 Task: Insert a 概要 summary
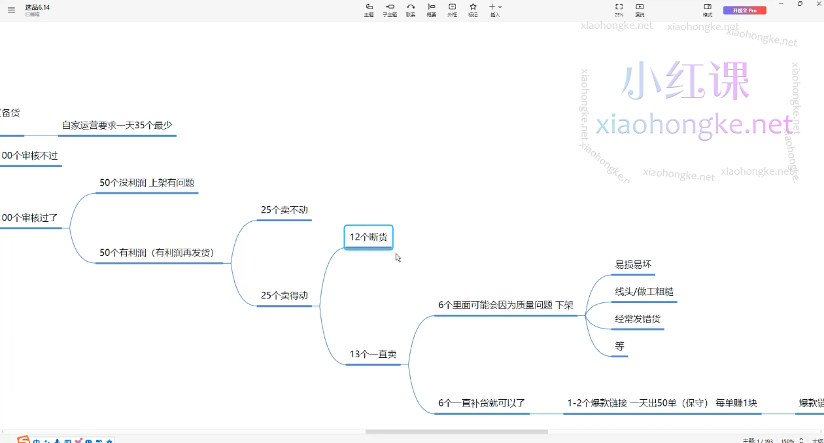pyautogui.click(x=432, y=10)
